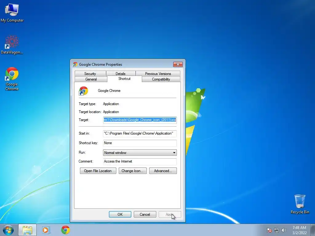Click the network icon in system tray
Image resolution: width=315 pixels, height=236 pixels.
(x=277, y=230)
